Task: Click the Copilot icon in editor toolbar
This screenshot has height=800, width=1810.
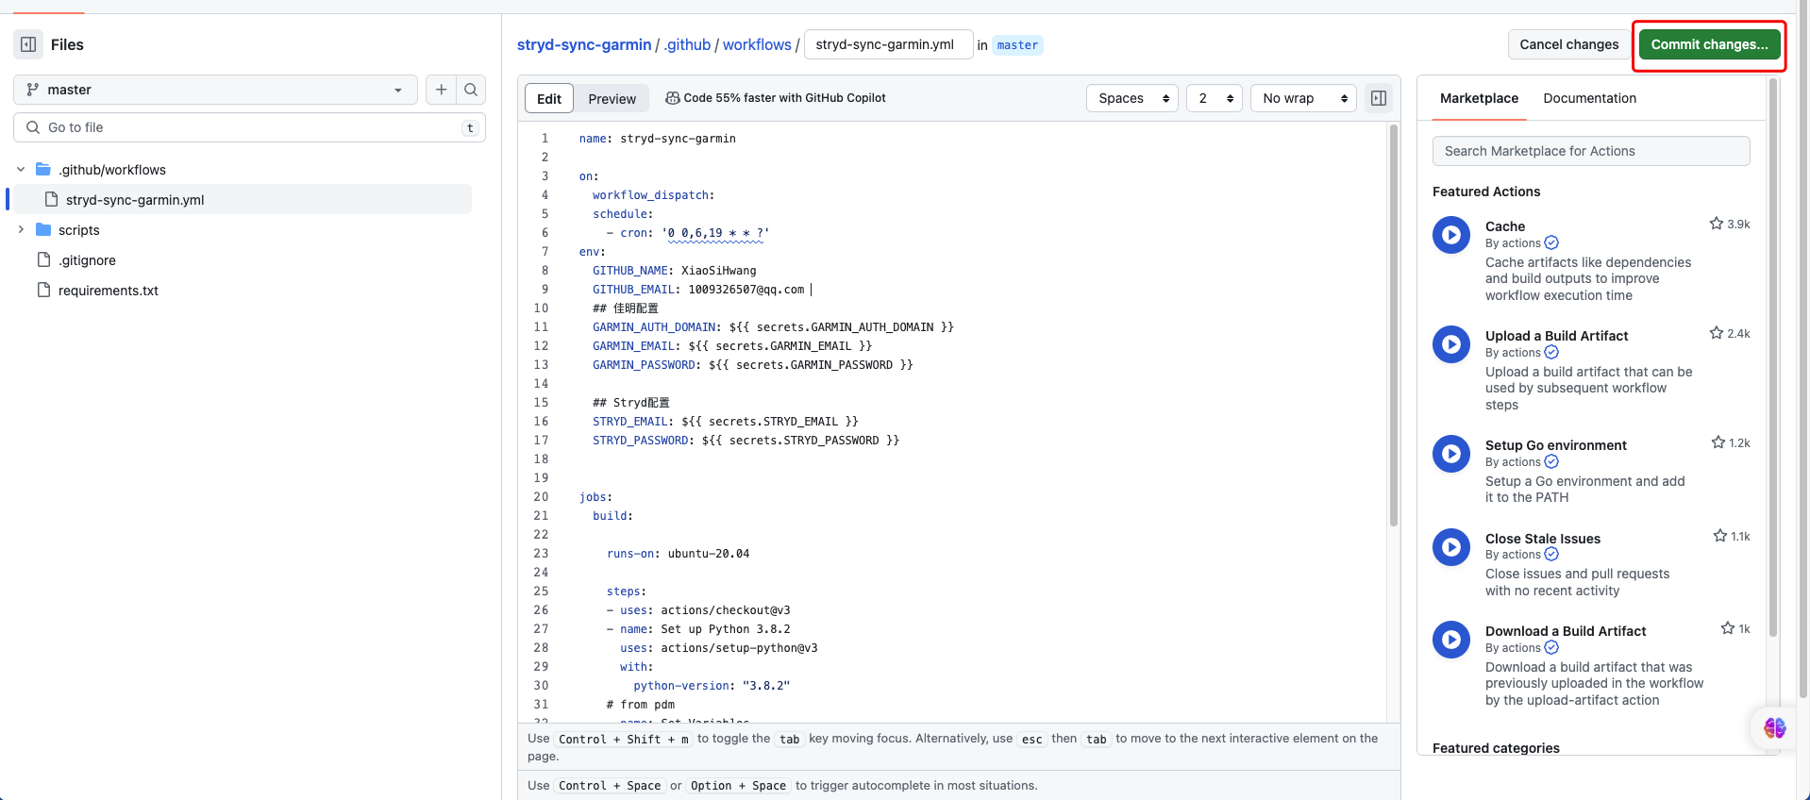Action: (x=673, y=98)
